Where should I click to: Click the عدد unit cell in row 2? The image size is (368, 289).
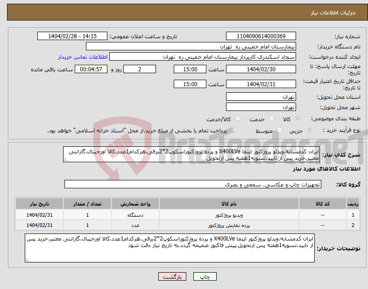135,225
